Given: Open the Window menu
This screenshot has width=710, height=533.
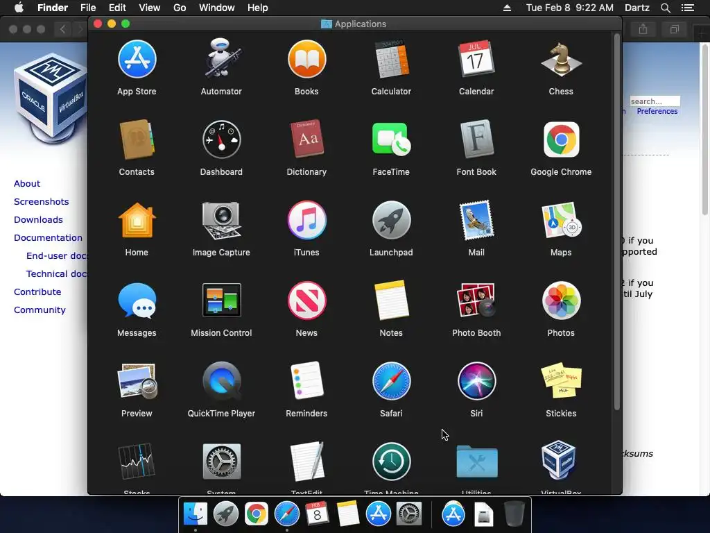Looking at the screenshot, I should pos(217,8).
